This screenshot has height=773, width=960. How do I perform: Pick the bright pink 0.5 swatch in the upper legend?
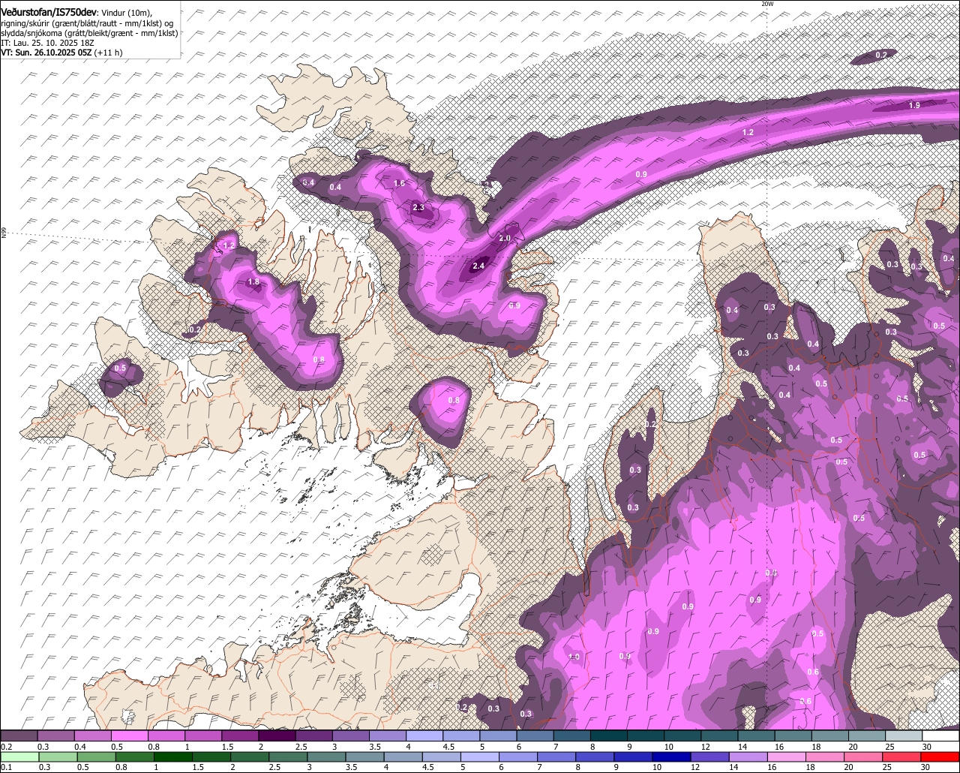(x=130, y=735)
